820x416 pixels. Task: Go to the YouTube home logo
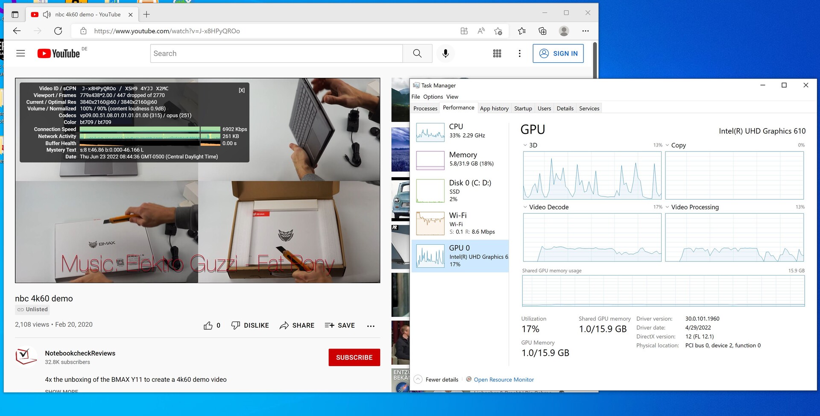click(x=59, y=53)
